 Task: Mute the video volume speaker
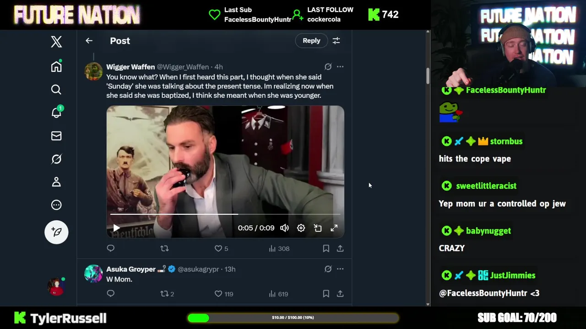284,228
